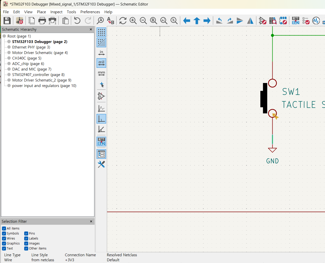The height and width of the screenshot is (263, 325).
Task: Select Root (page 1) in hierarchy
Action: point(19,36)
